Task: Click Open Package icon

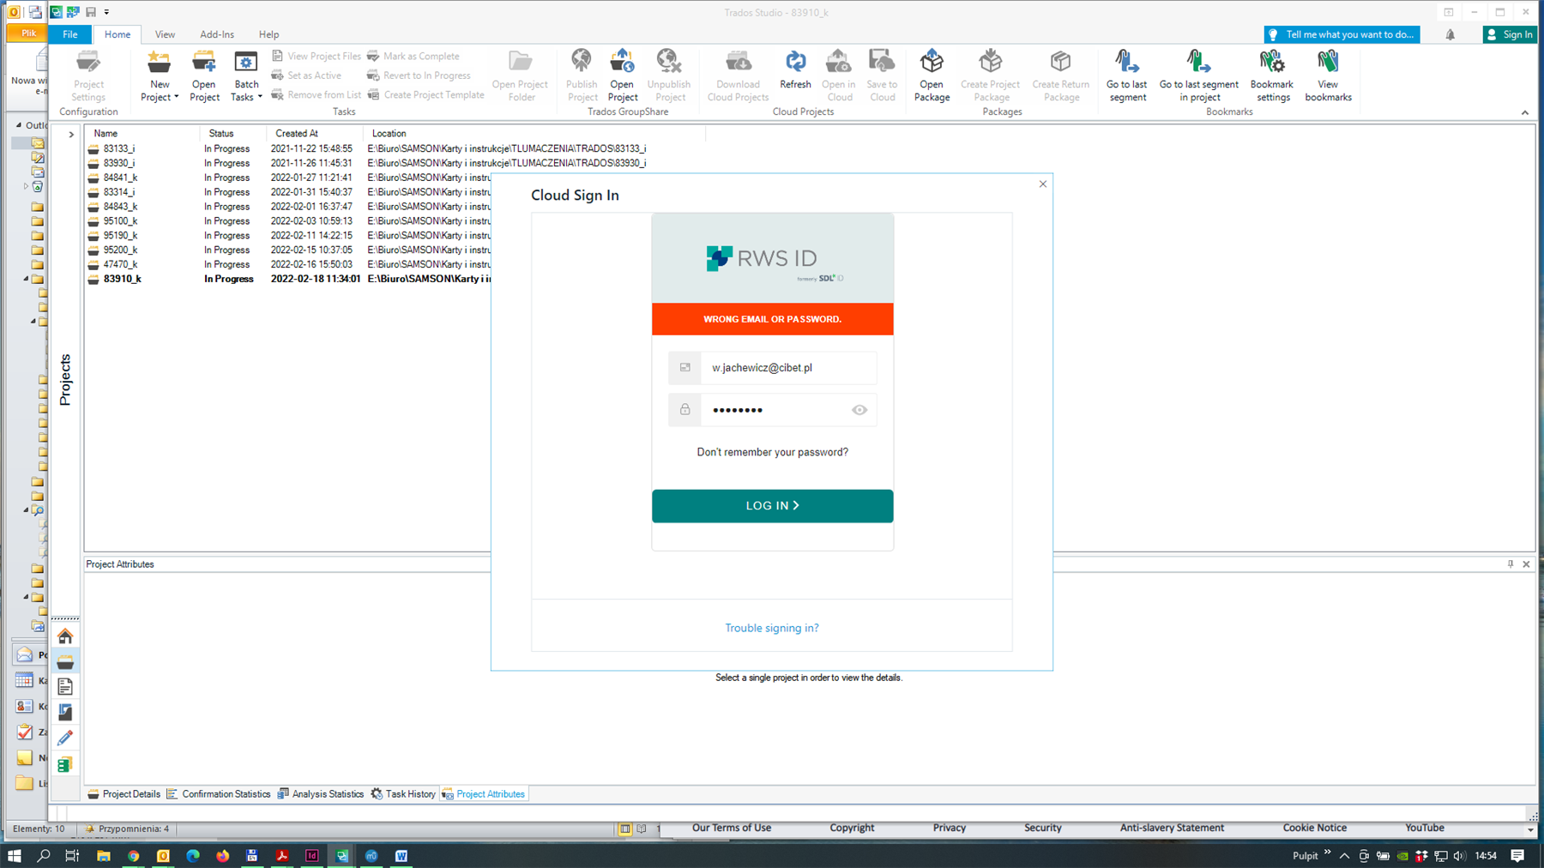Action: tap(932, 62)
